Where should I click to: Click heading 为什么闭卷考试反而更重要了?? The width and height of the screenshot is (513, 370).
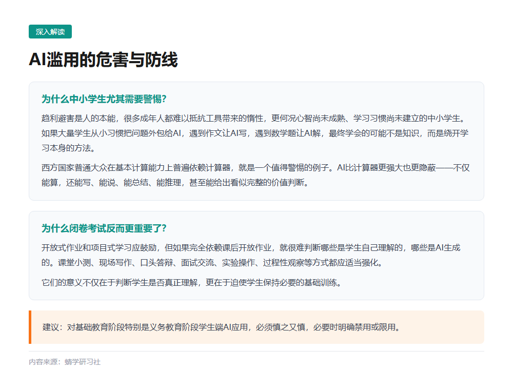click(104, 228)
